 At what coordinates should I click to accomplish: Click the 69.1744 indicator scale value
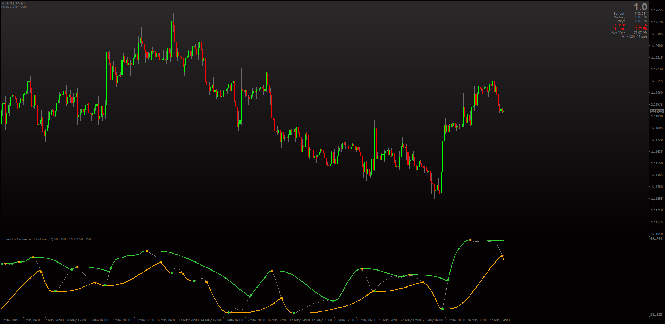point(656,239)
